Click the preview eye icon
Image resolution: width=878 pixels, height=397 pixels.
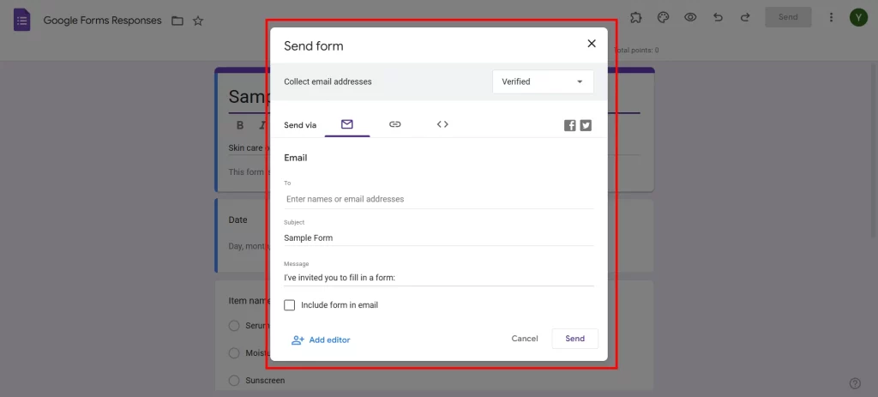coord(690,17)
